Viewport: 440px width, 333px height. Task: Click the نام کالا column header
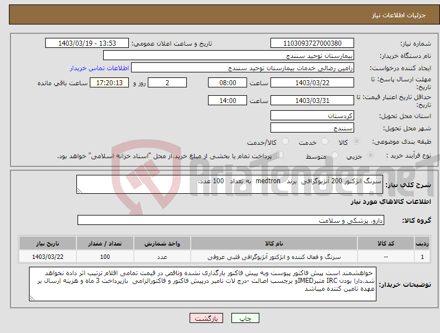click(274, 243)
